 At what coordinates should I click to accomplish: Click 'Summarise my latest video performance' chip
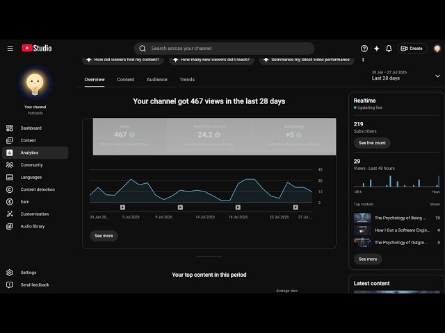[307, 60]
